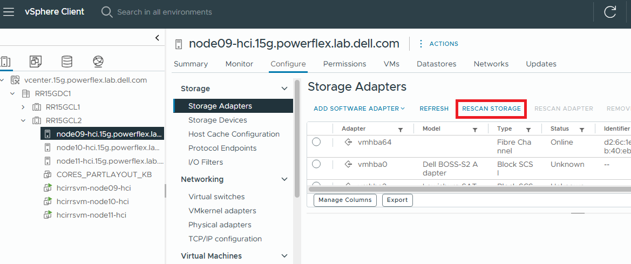Select the vmhba0 adapter radio button

click(x=316, y=164)
